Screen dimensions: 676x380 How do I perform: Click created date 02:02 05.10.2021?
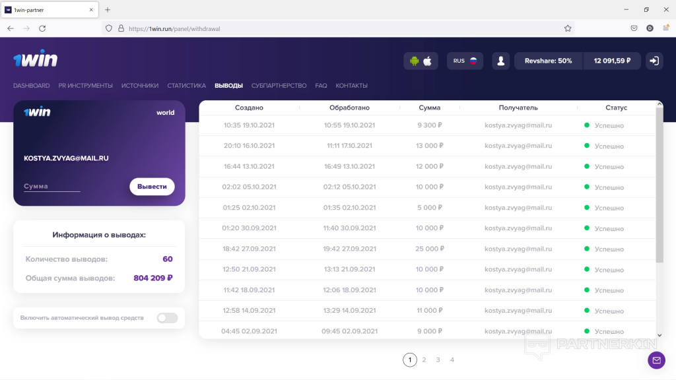pyautogui.click(x=249, y=187)
